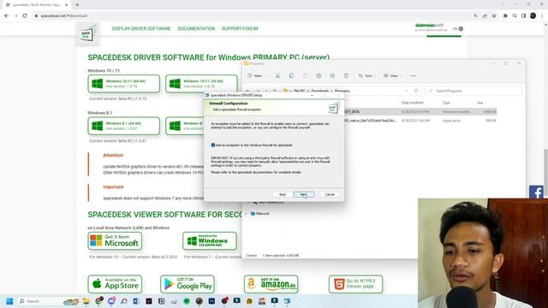This screenshot has width=548, height=308.
Task: Untick the Windows firewall exception checkbox
Action: [x=213, y=145]
